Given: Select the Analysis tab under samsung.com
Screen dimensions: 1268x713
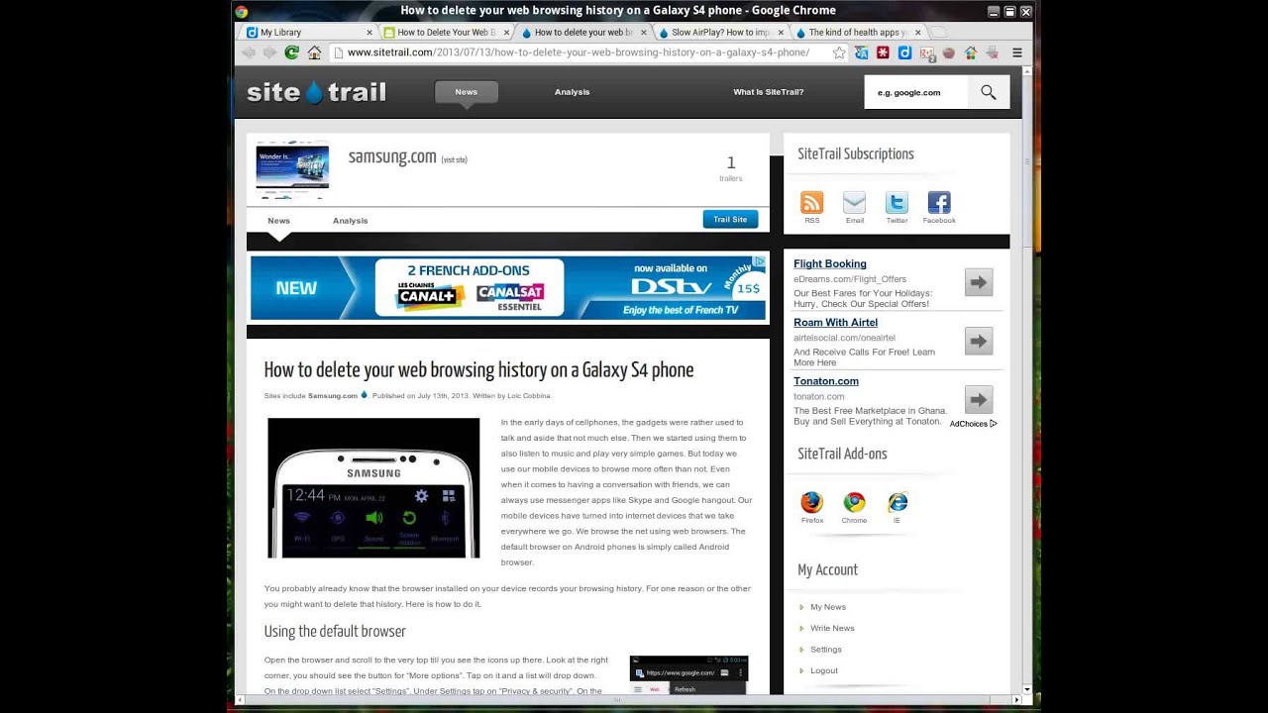Looking at the screenshot, I should [350, 221].
